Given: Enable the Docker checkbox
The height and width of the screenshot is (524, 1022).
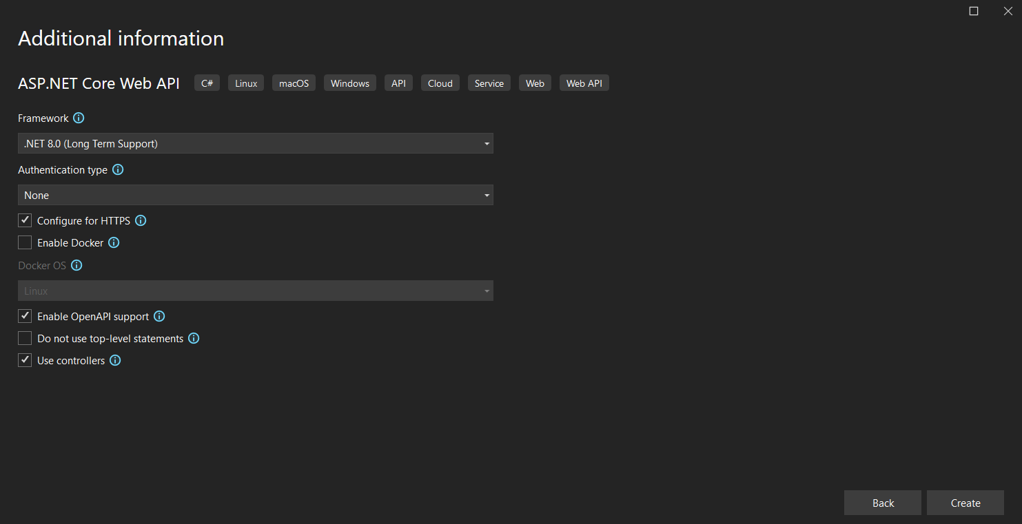Looking at the screenshot, I should click(25, 243).
